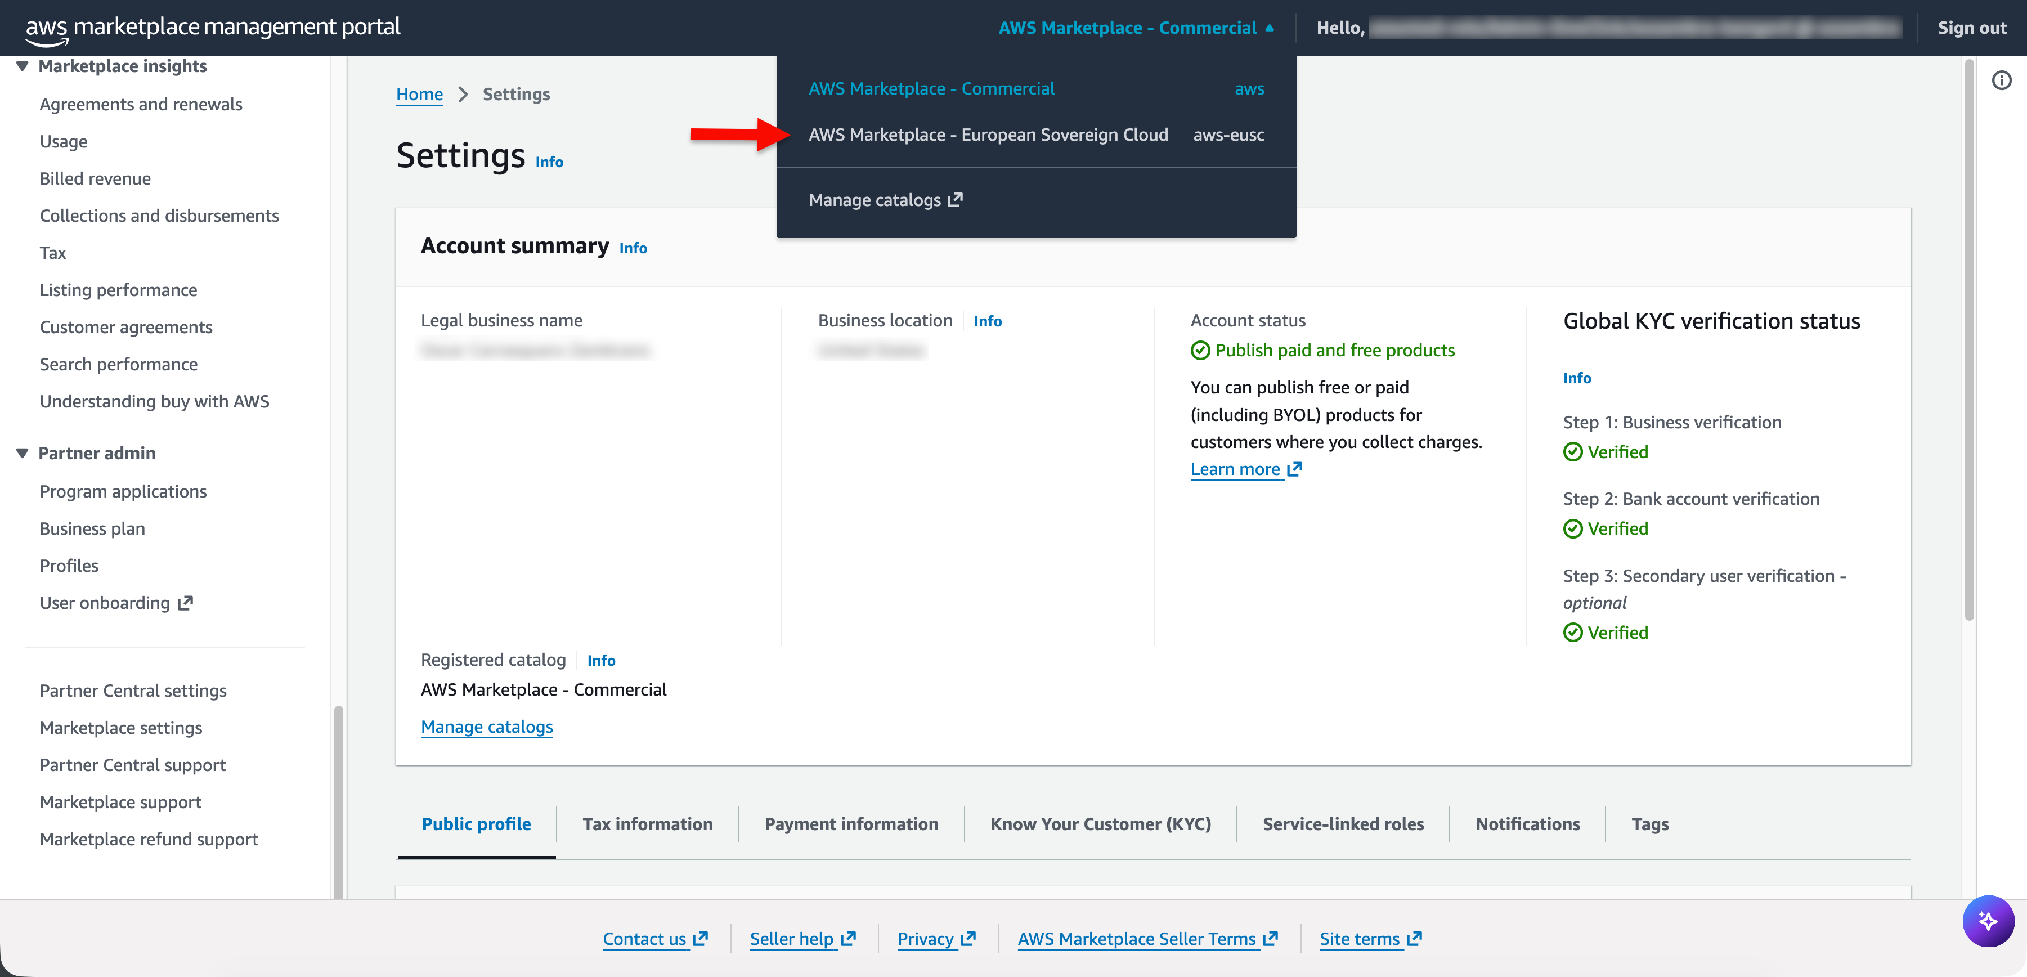The height and width of the screenshot is (977, 2027).
Task: Open Agreements and renewals in sidebar
Action: coord(141,105)
